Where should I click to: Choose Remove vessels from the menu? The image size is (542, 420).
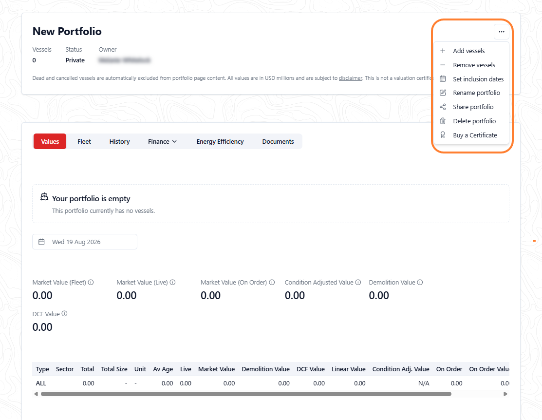click(x=471, y=65)
